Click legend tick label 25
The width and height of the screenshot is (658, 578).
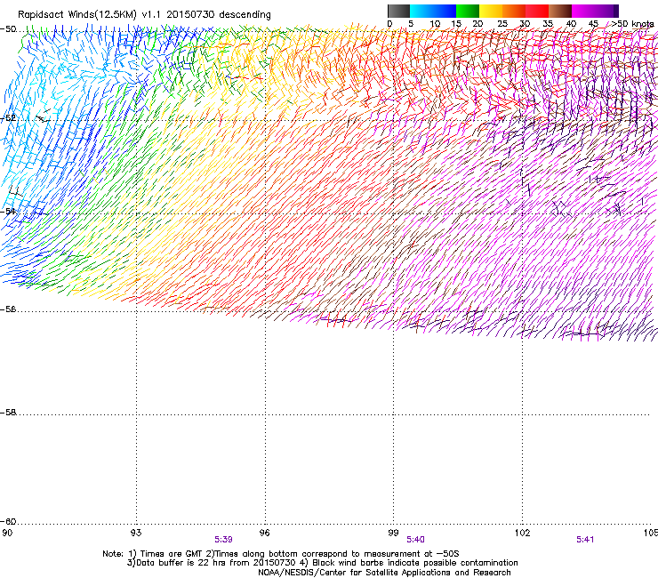pos(502,24)
